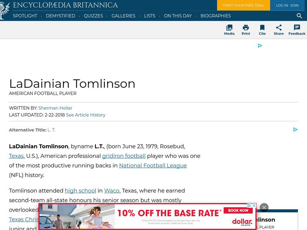View the See Article History link

(86, 115)
